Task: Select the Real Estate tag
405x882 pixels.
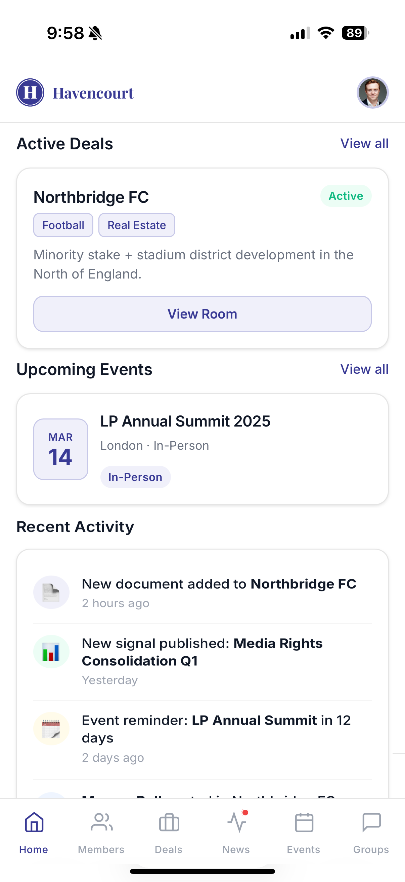Action: tap(137, 225)
